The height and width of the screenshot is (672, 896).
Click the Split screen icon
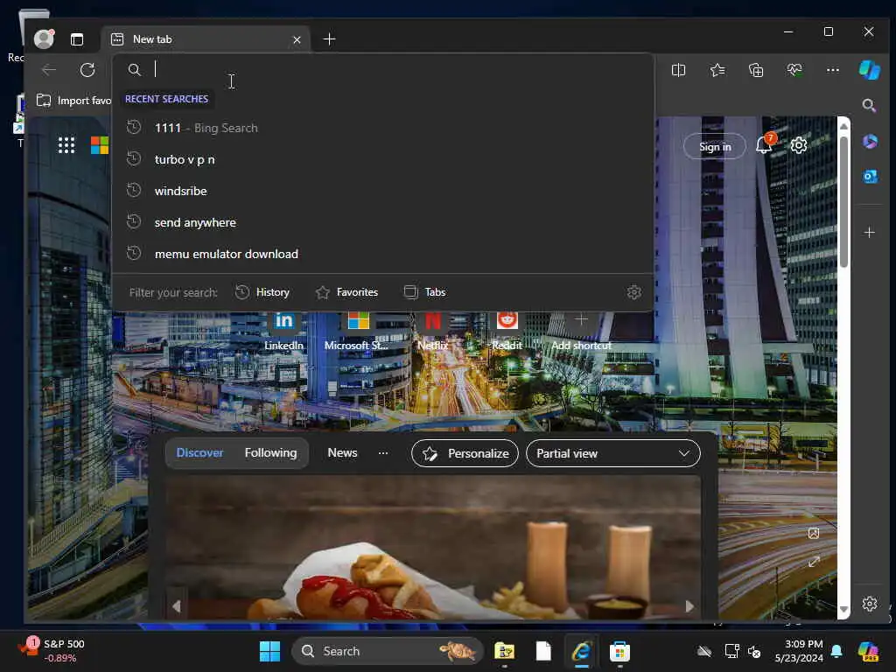(678, 70)
